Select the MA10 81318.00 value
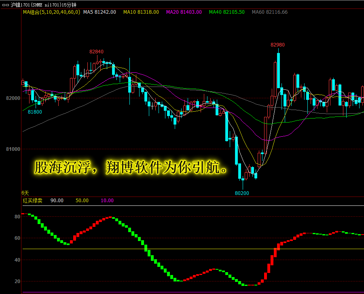The image size is (364, 294). click(x=141, y=12)
